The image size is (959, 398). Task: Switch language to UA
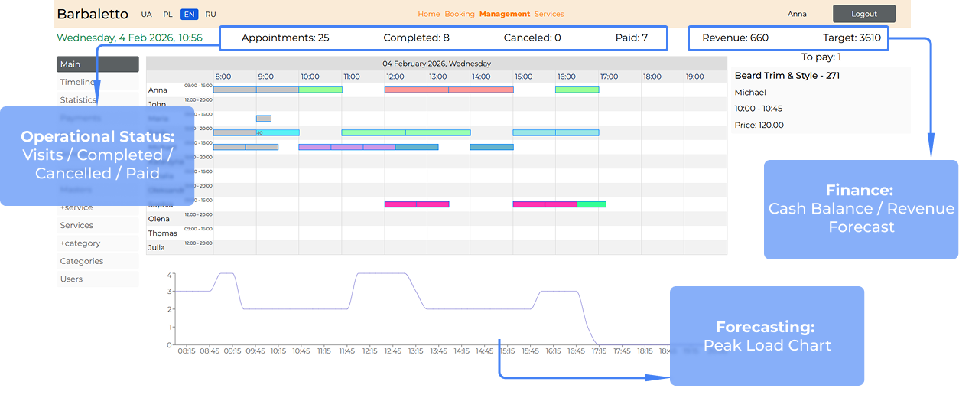click(x=146, y=15)
